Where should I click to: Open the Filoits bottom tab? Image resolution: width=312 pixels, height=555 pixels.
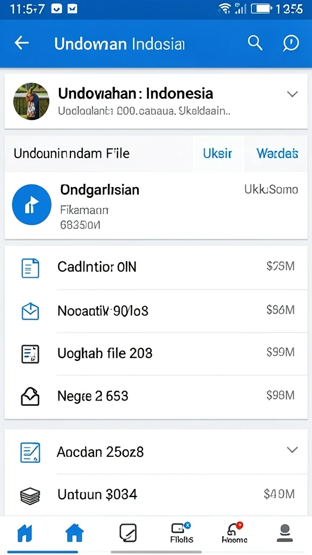pyautogui.click(x=181, y=533)
